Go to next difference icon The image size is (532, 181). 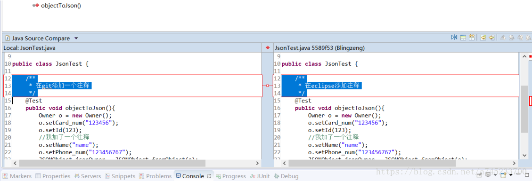tap(503, 38)
